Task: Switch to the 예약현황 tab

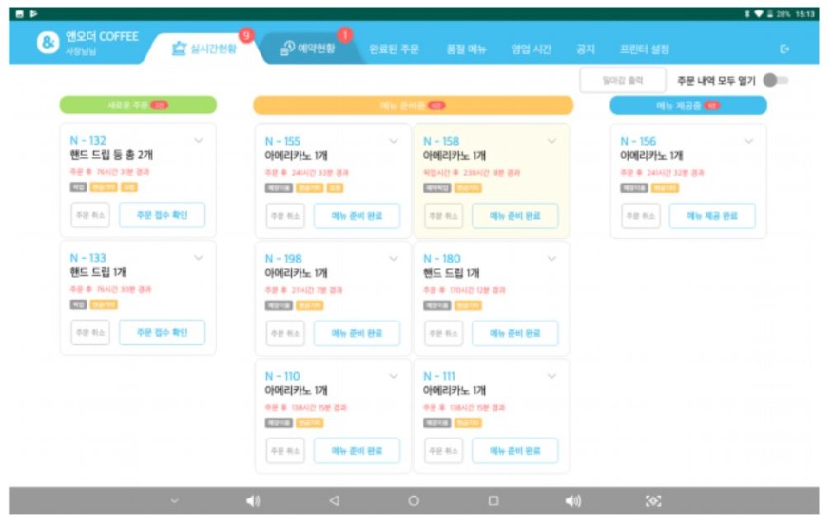Action: click(x=308, y=49)
